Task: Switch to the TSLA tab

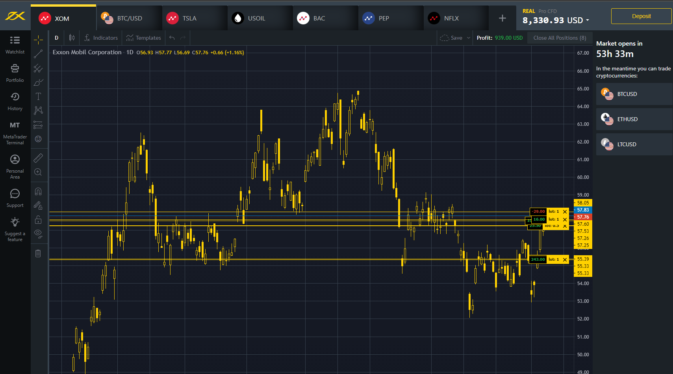Action: click(x=195, y=18)
